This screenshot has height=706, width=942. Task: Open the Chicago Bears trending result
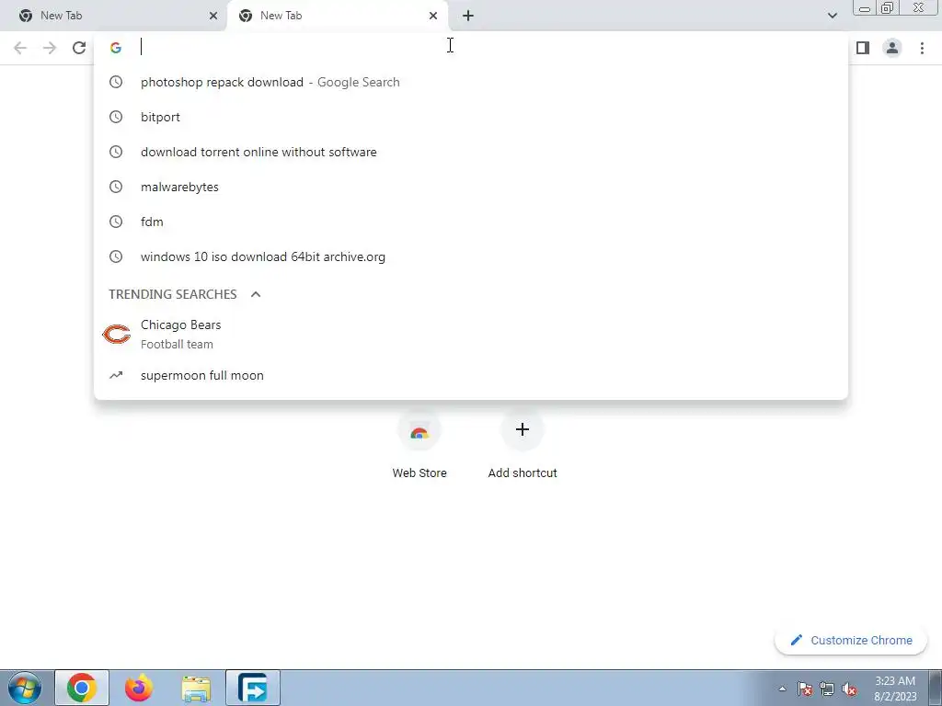tap(471, 335)
